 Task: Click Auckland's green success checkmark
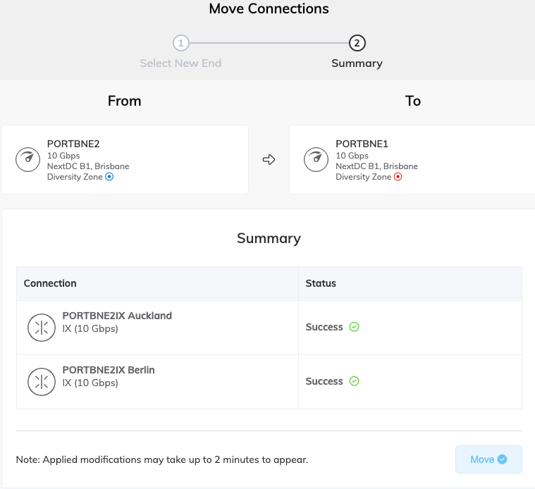point(355,327)
